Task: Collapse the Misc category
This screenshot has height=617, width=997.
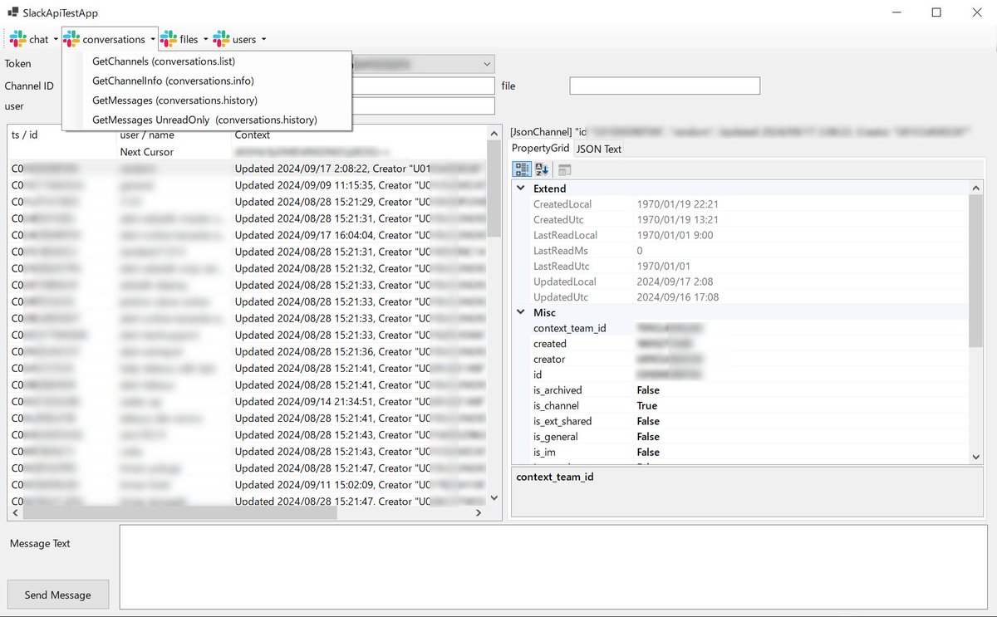Action: click(x=521, y=312)
